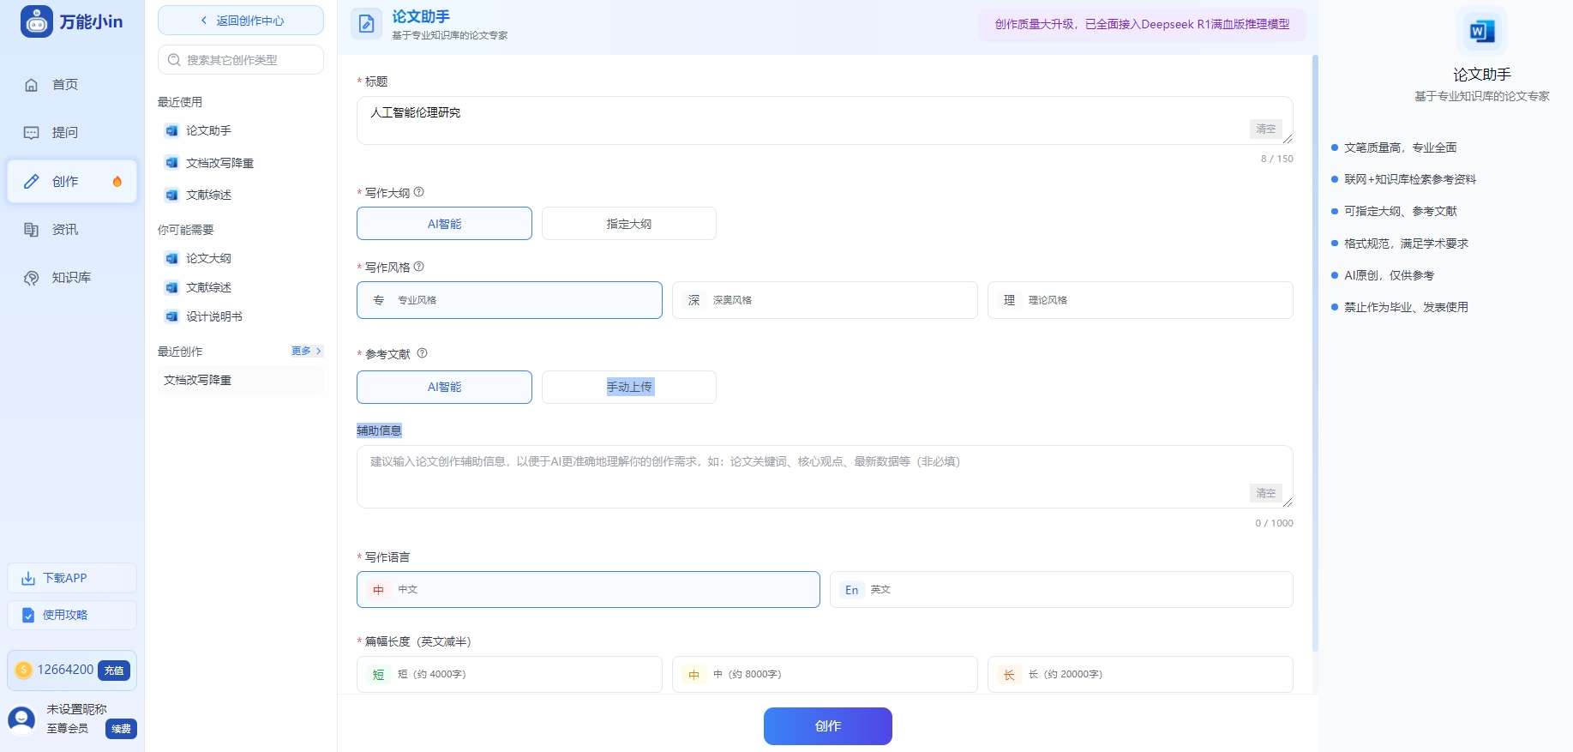Click the 论文助手 document icon in header
The height and width of the screenshot is (752, 1573).
coord(366,24)
